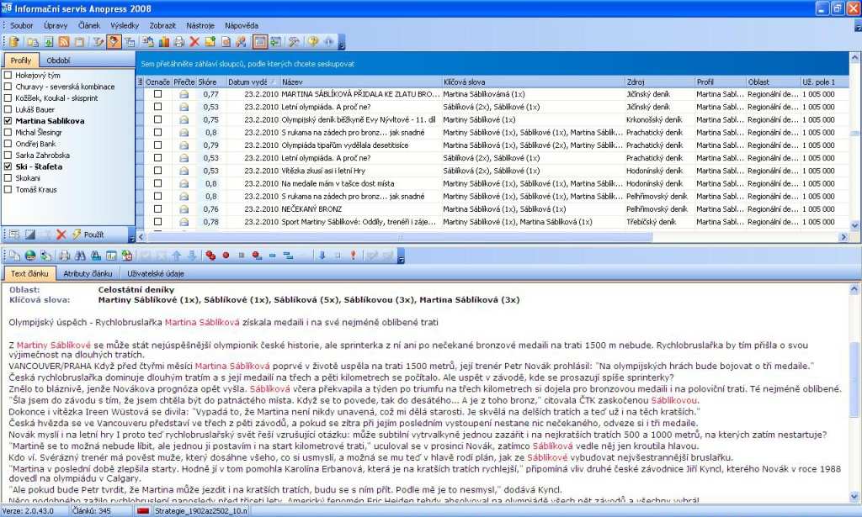Click the RSS feed toolbar icon
This screenshot has width=862, height=517.
(64, 42)
